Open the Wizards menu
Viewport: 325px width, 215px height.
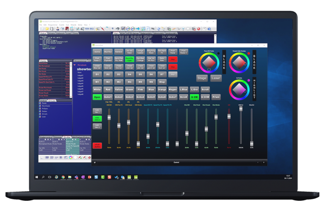[x=73, y=25]
